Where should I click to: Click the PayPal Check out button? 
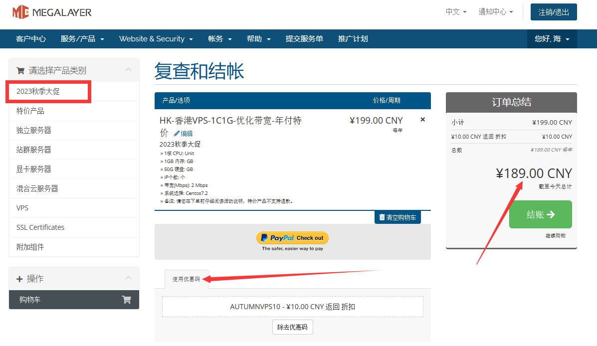(x=292, y=238)
